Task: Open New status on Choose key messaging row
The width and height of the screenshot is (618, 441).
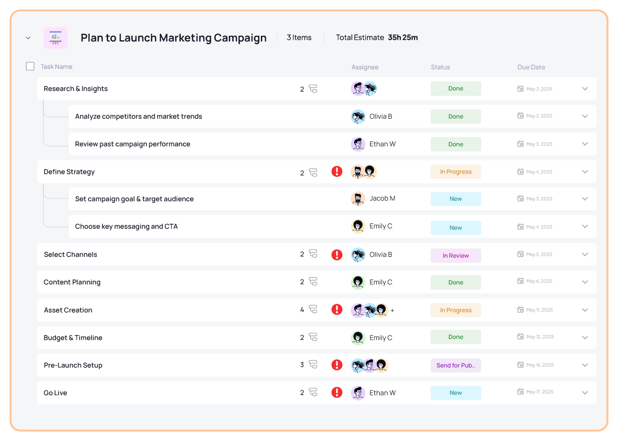Action: [456, 228]
